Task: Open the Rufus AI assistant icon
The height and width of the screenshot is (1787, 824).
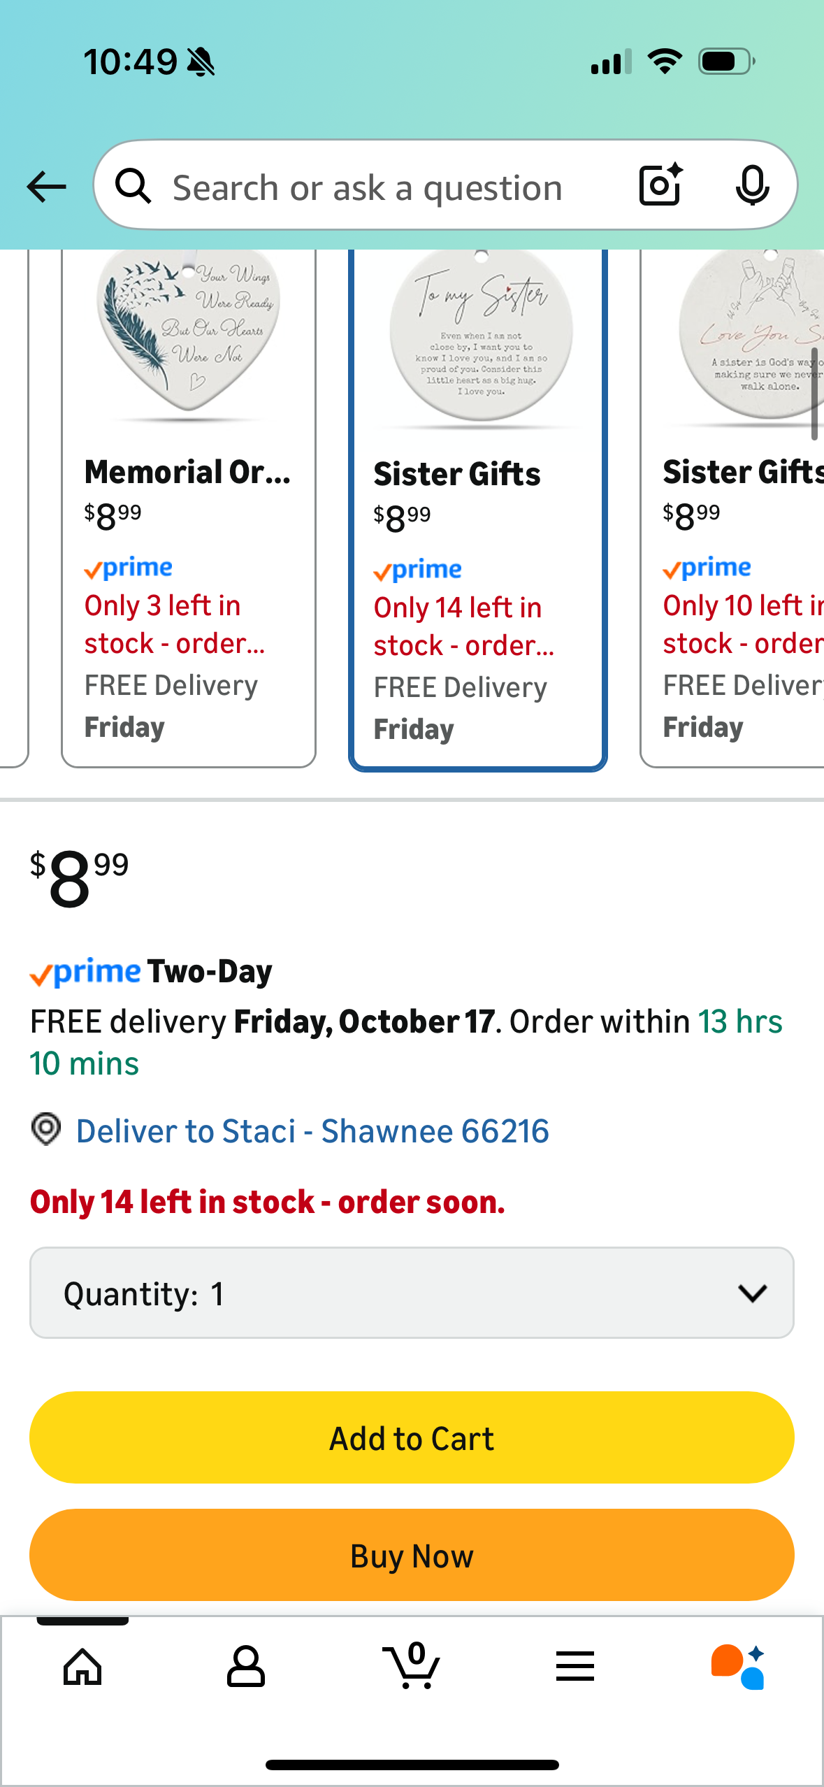Action: 738,1667
